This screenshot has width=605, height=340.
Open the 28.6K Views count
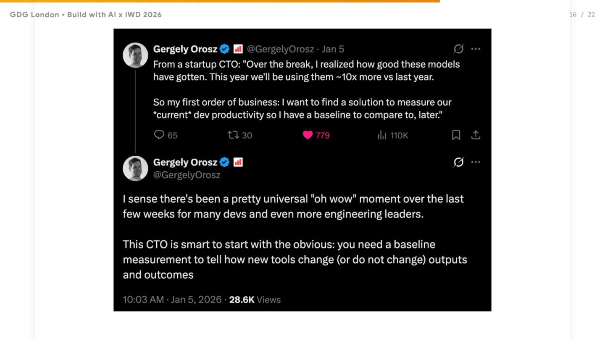[255, 300]
